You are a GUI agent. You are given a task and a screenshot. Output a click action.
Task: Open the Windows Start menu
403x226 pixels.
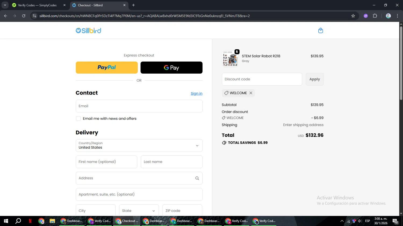6,221
